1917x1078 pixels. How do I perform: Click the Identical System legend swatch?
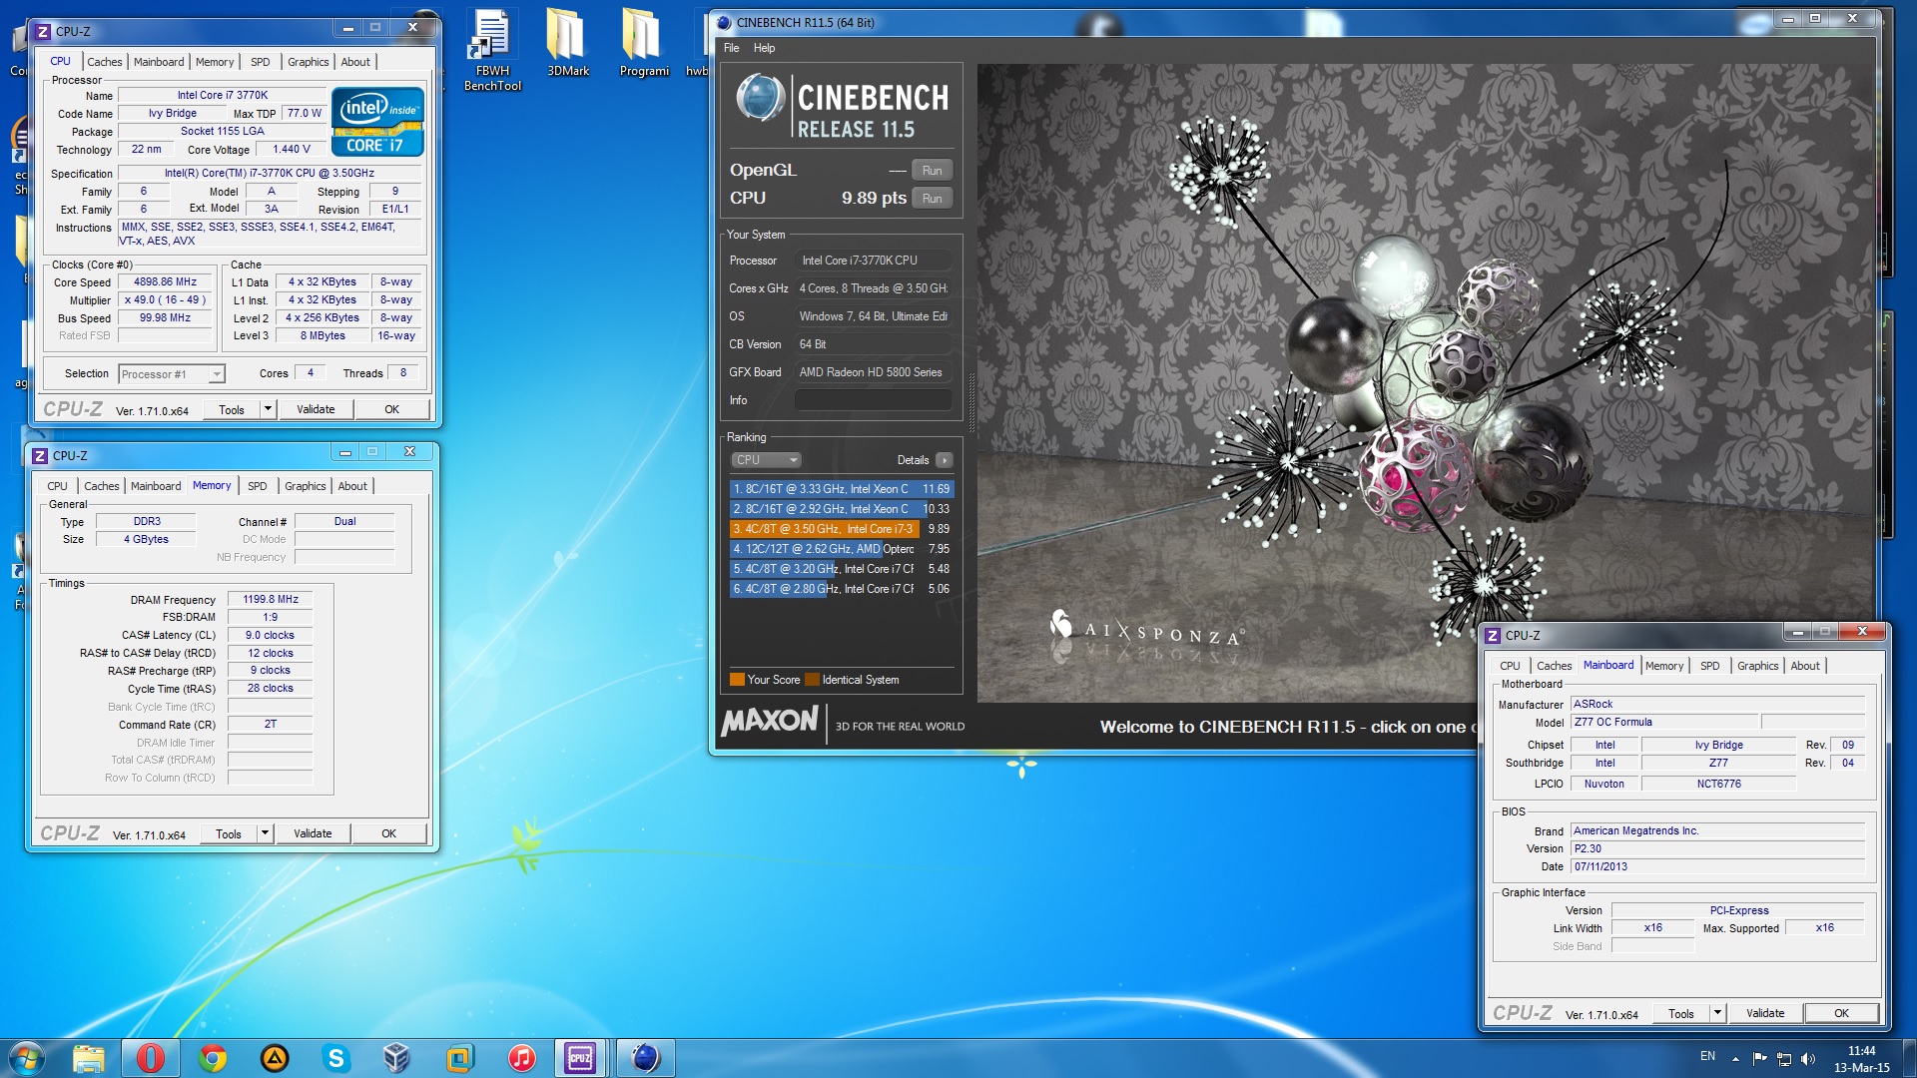[812, 680]
